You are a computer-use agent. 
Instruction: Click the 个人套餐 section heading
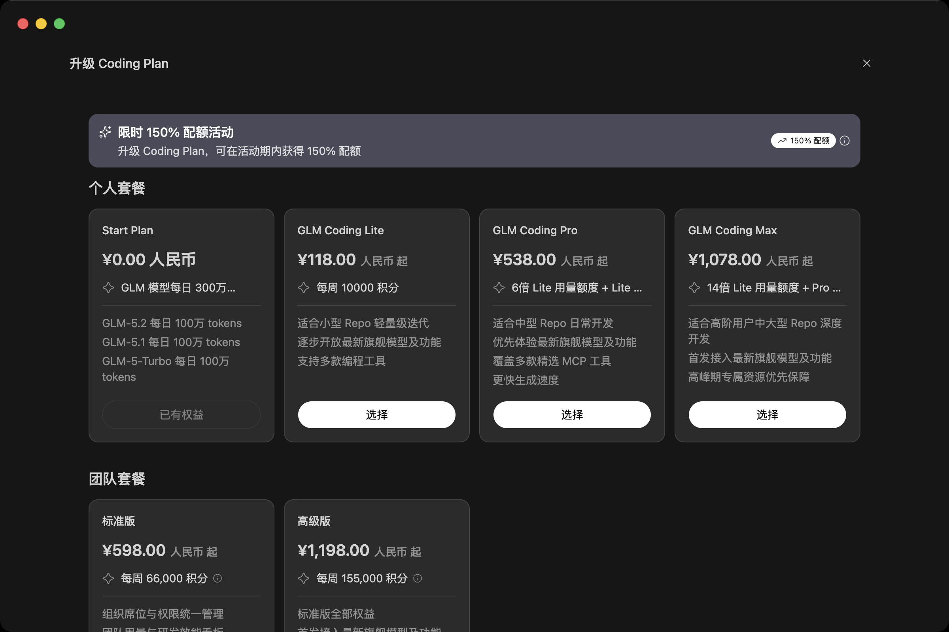(117, 188)
